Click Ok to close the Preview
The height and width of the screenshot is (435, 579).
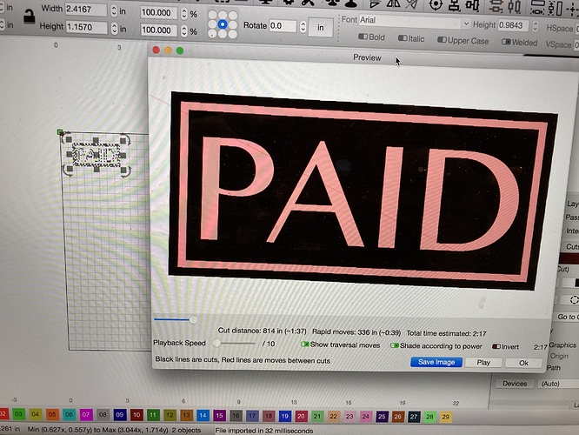[523, 364]
